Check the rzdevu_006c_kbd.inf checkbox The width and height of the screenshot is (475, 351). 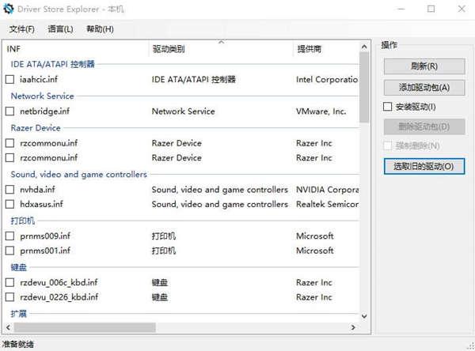pyautogui.click(x=9, y=282)
